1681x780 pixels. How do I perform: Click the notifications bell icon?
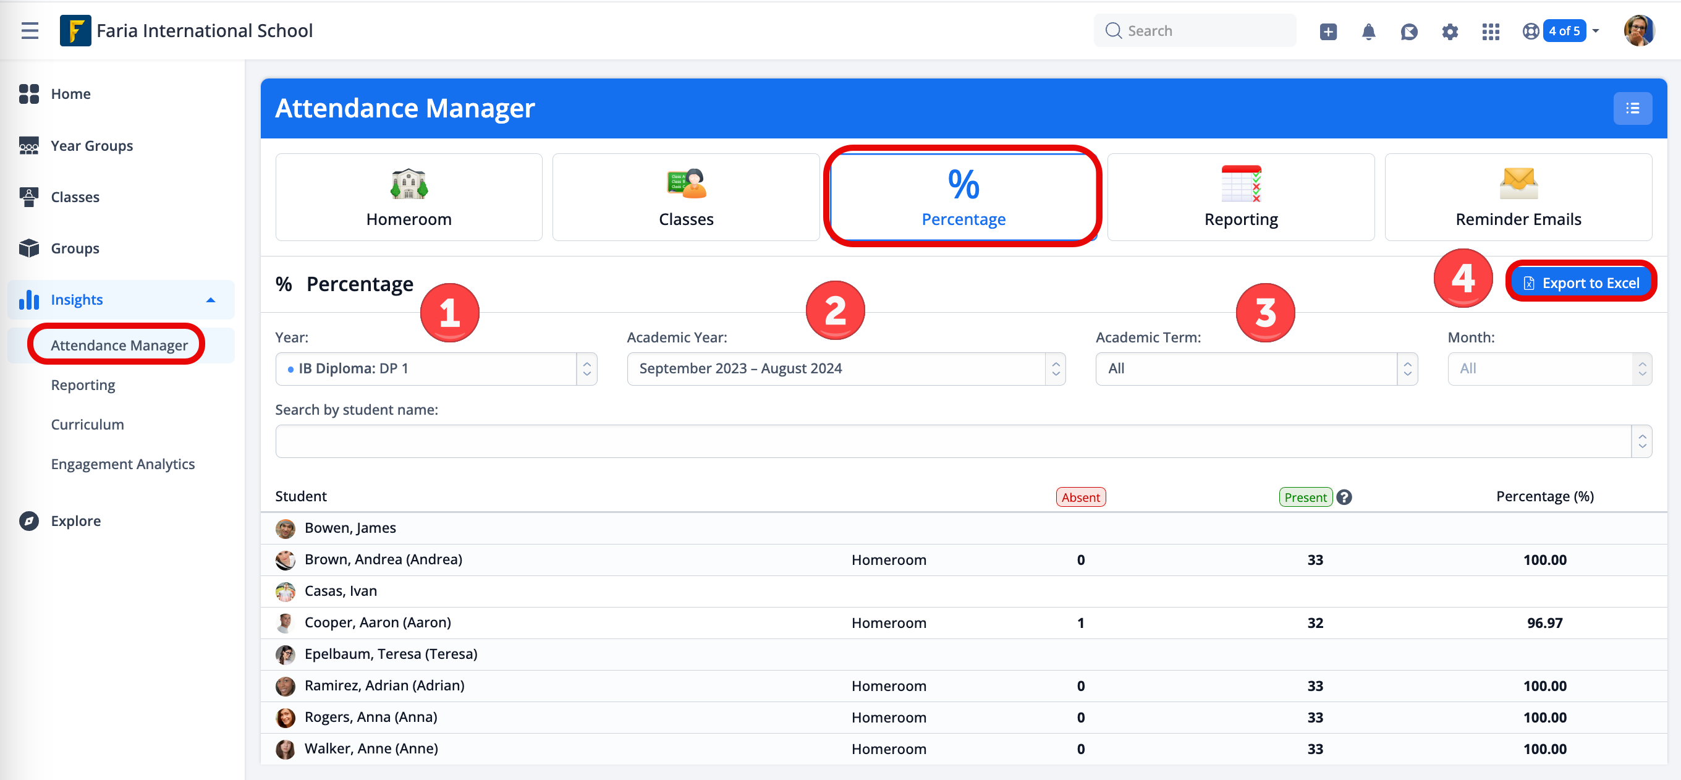pyautogui.click(x=1368, y=32)
